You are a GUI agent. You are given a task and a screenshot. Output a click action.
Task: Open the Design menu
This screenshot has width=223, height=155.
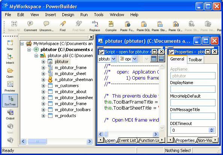click(x=68, y=15)
